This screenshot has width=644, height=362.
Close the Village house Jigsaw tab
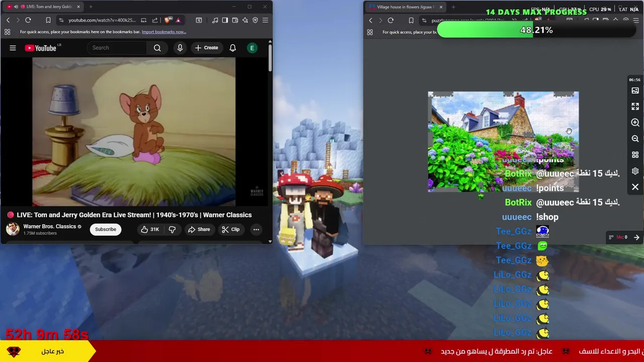coord(441,7)
